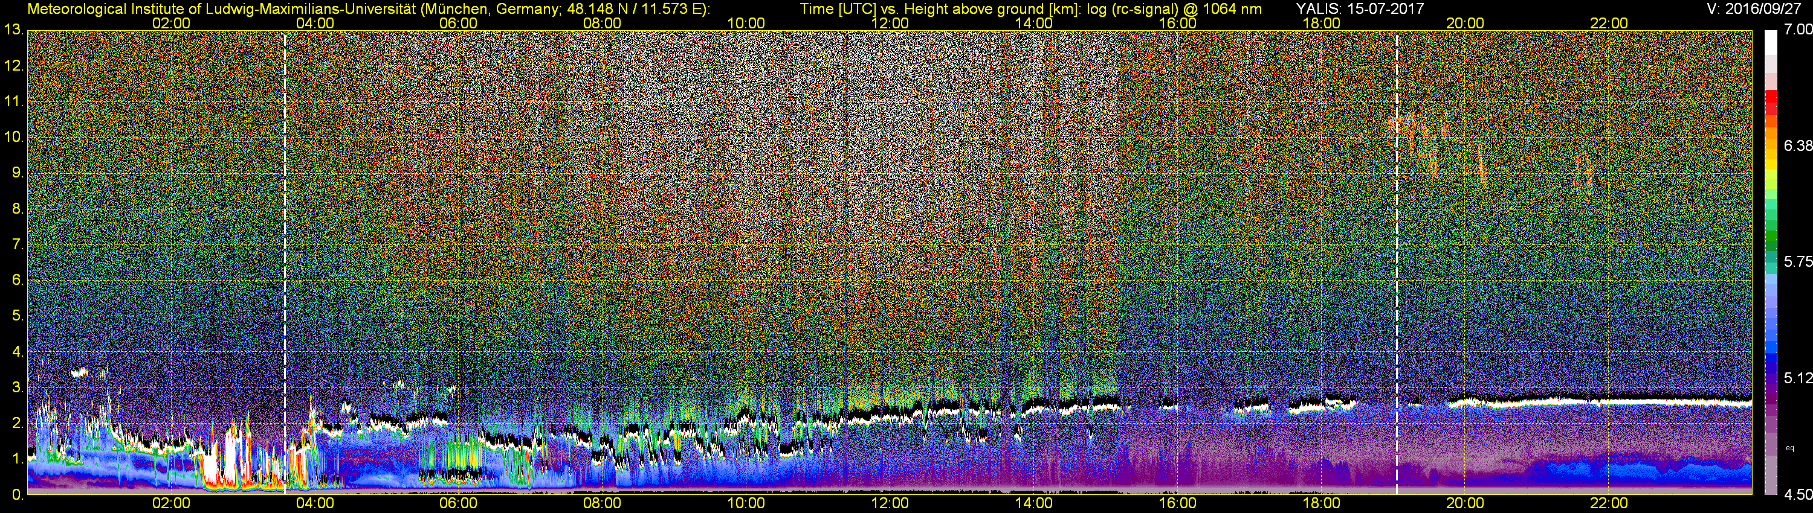
Task: Click the 4.50 label below the color scale
Action: click(x=1797, y=495)
